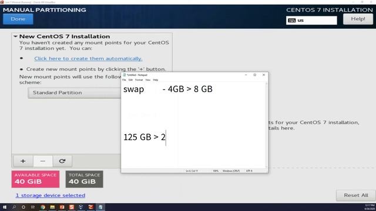Close the Notepad window

pos(264,75)
